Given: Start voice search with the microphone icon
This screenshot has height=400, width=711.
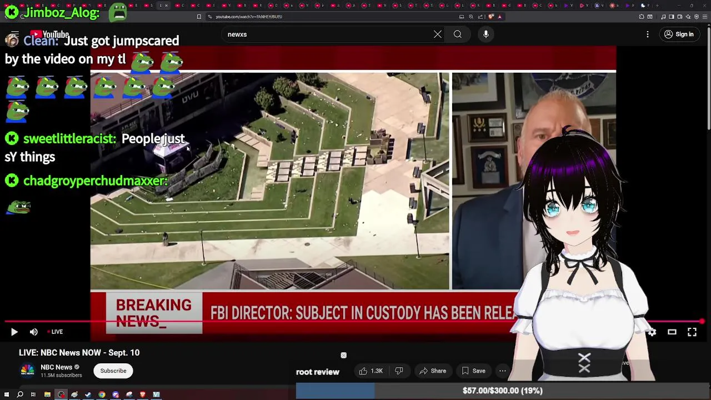Looking at the screenshot, I should click(486, 34).
